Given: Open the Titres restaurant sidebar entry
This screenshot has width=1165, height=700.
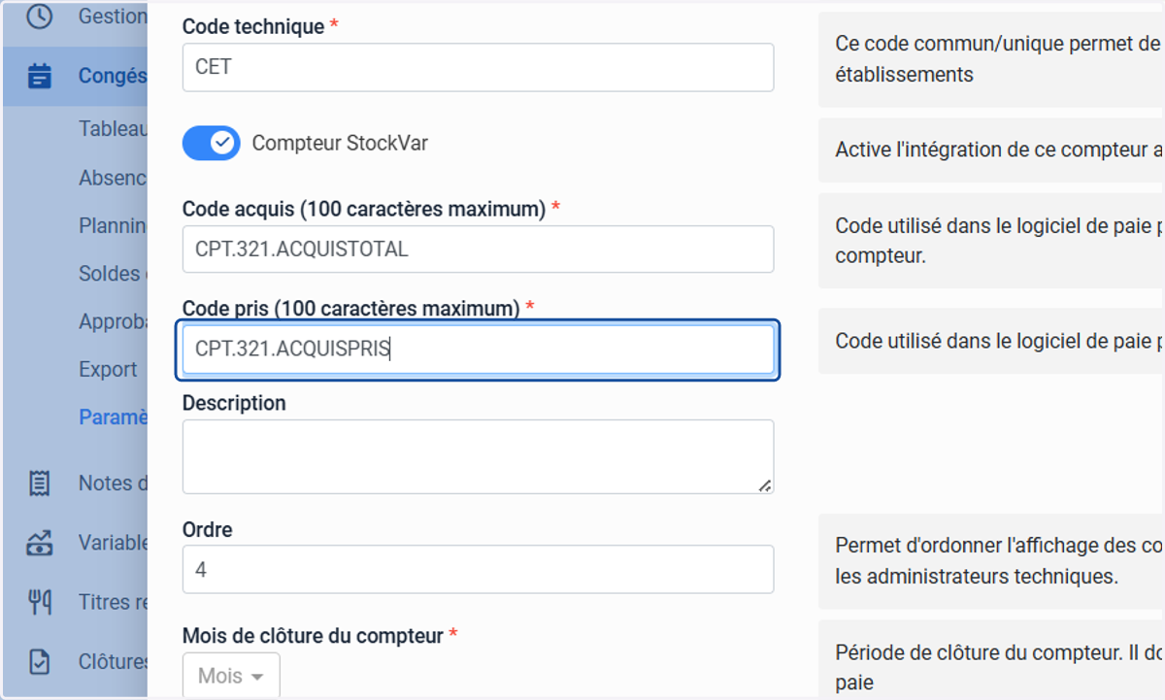Looking at the screenshot, I should point(113,602).
